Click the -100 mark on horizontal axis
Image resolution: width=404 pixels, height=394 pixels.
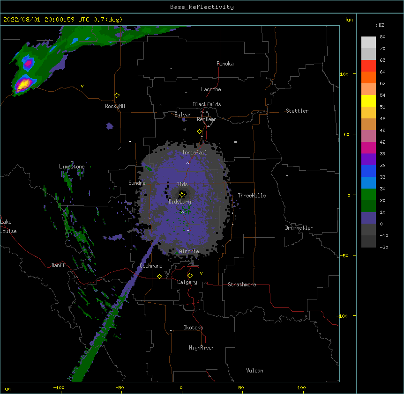coord(59,387)
